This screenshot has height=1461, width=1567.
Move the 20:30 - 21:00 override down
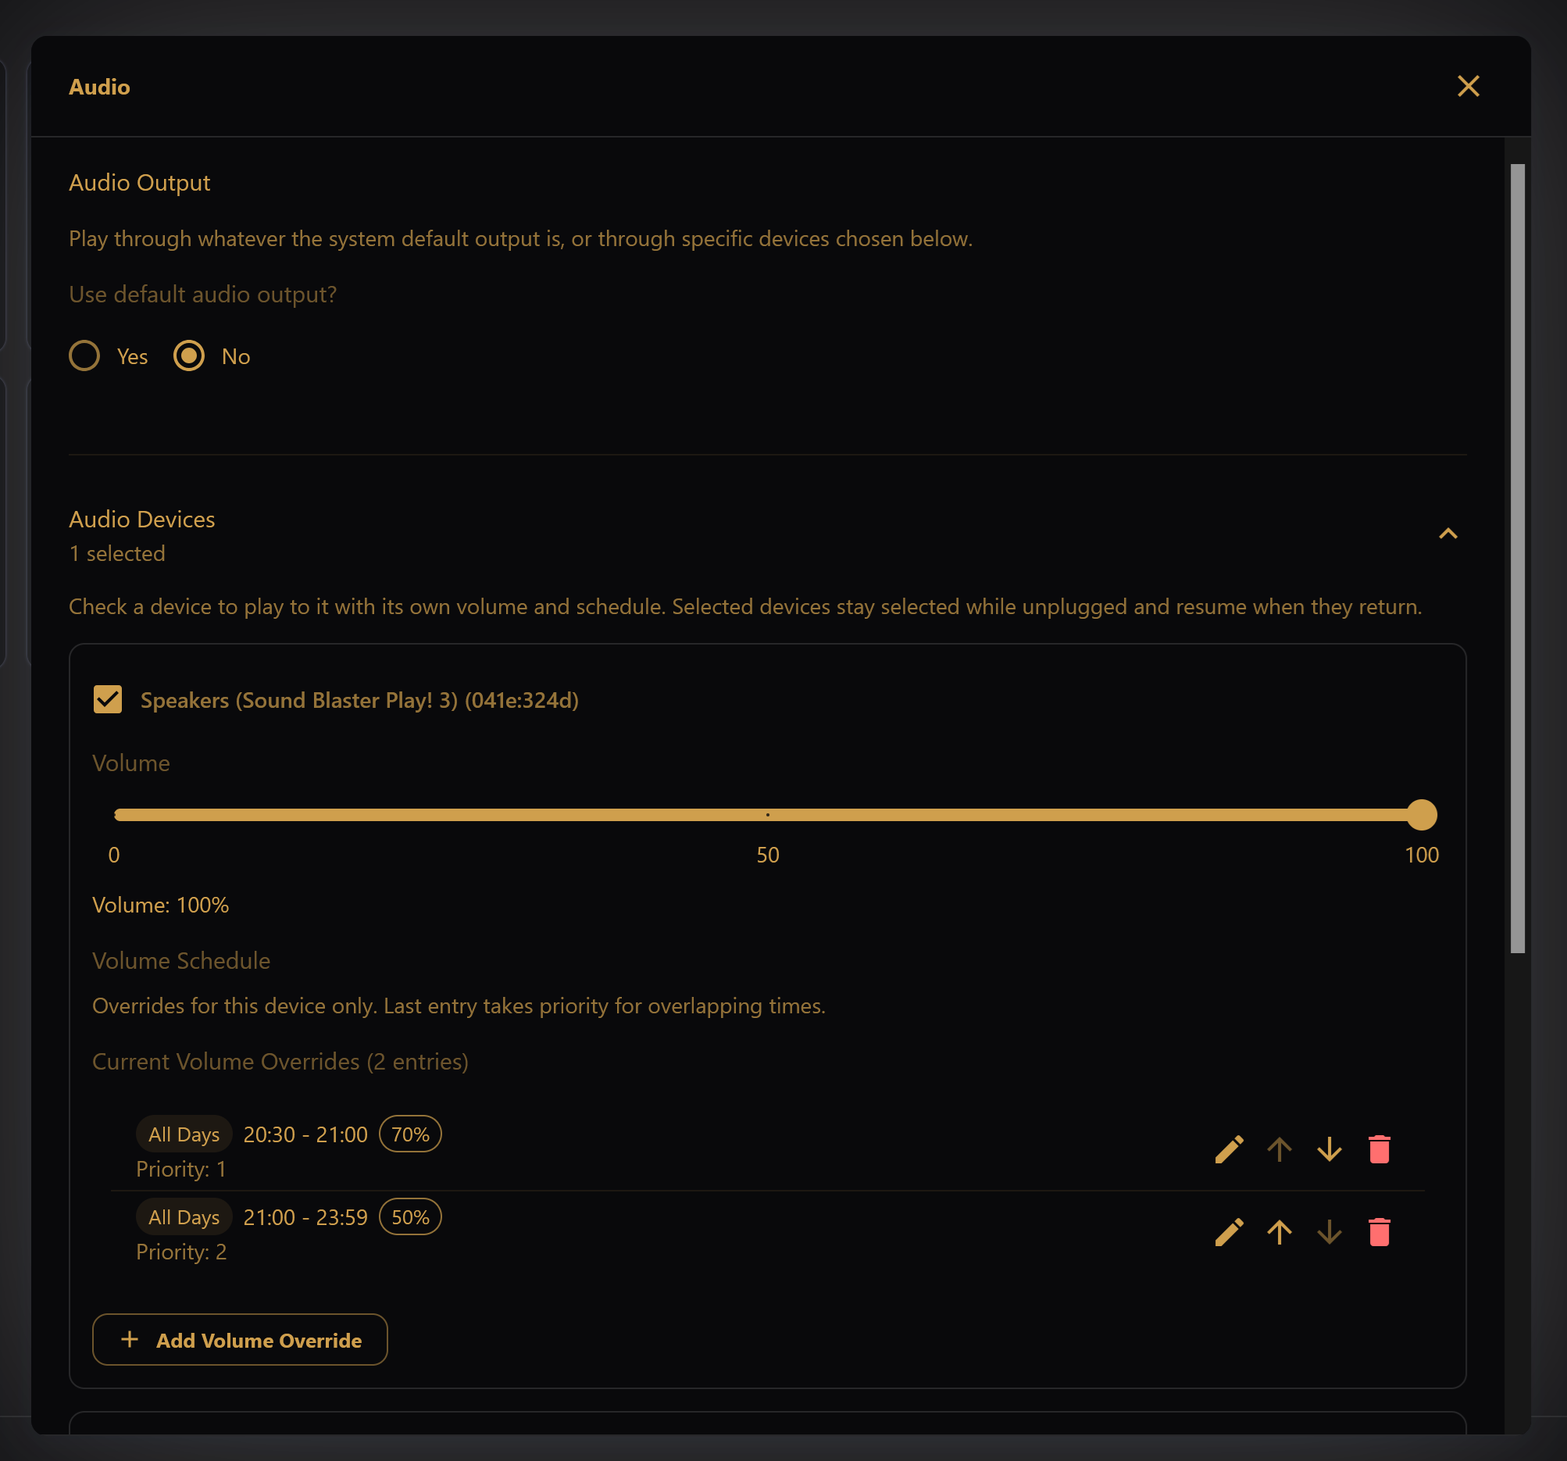pos(1329,1149)
